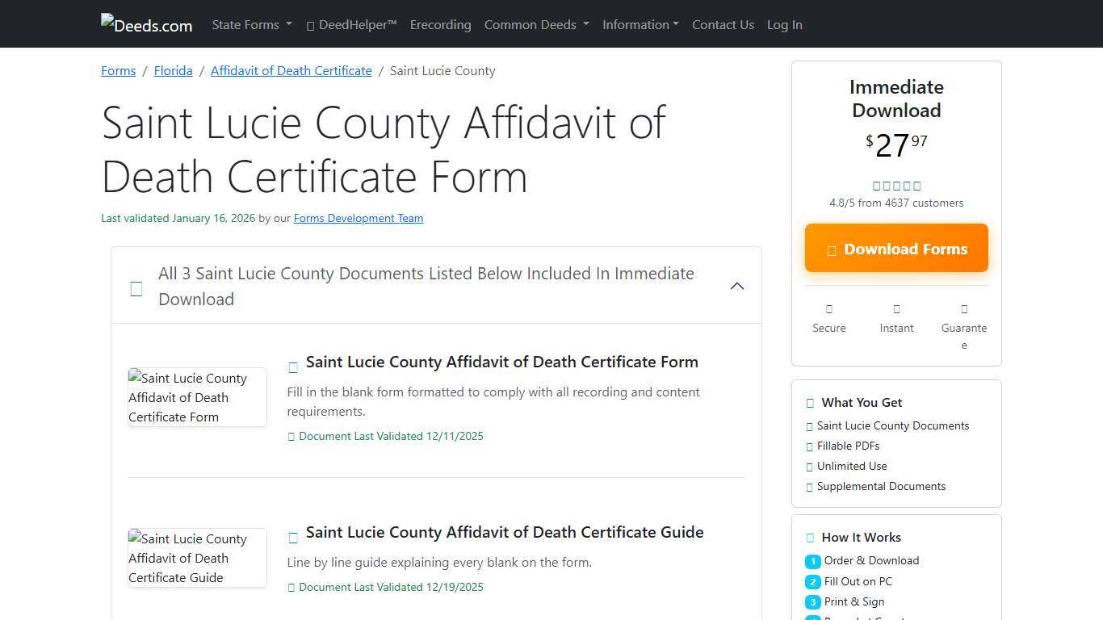Click the Instant icon in the sidebar
The width and height of the screenshot is (1103, 620).
pos(896,309)
